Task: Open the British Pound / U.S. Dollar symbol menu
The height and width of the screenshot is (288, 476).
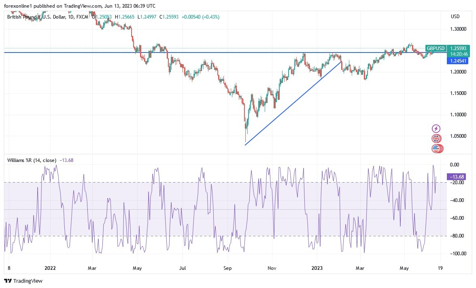Action: (36, 17)
